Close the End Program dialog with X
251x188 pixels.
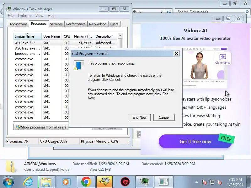pyautogui.click(x=176, y=53)
